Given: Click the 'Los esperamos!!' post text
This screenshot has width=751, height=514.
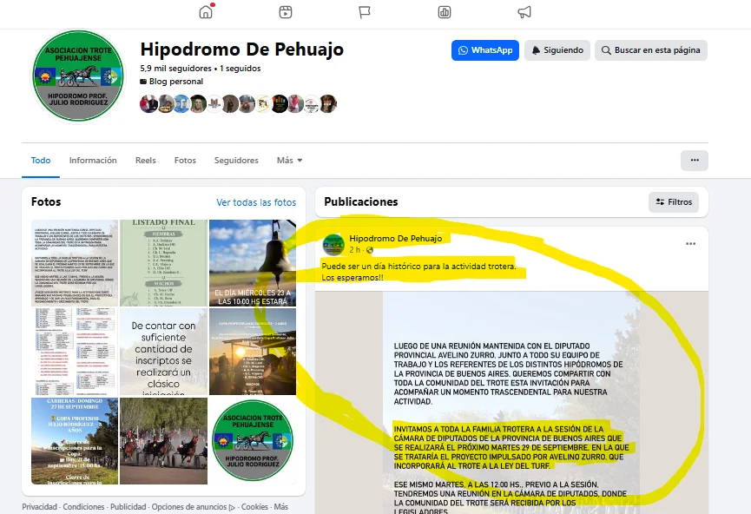Looking at the screenshot, I should (x=352, y=278).
